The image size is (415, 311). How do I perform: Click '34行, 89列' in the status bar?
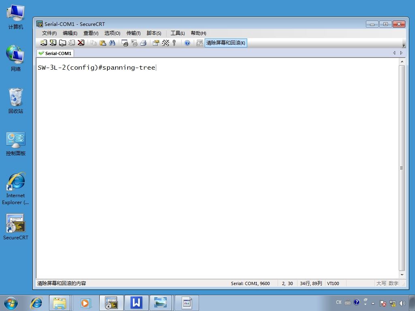click(311, 283)
